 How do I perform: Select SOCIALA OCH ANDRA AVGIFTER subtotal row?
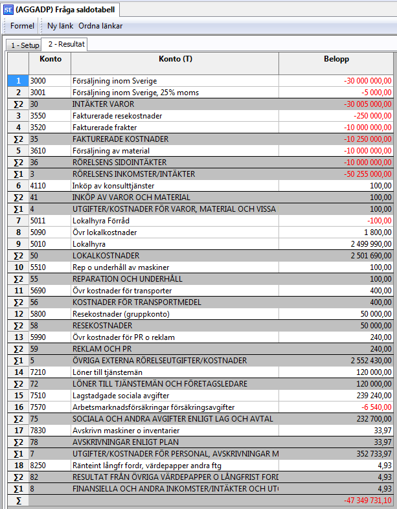click(201, 419)
